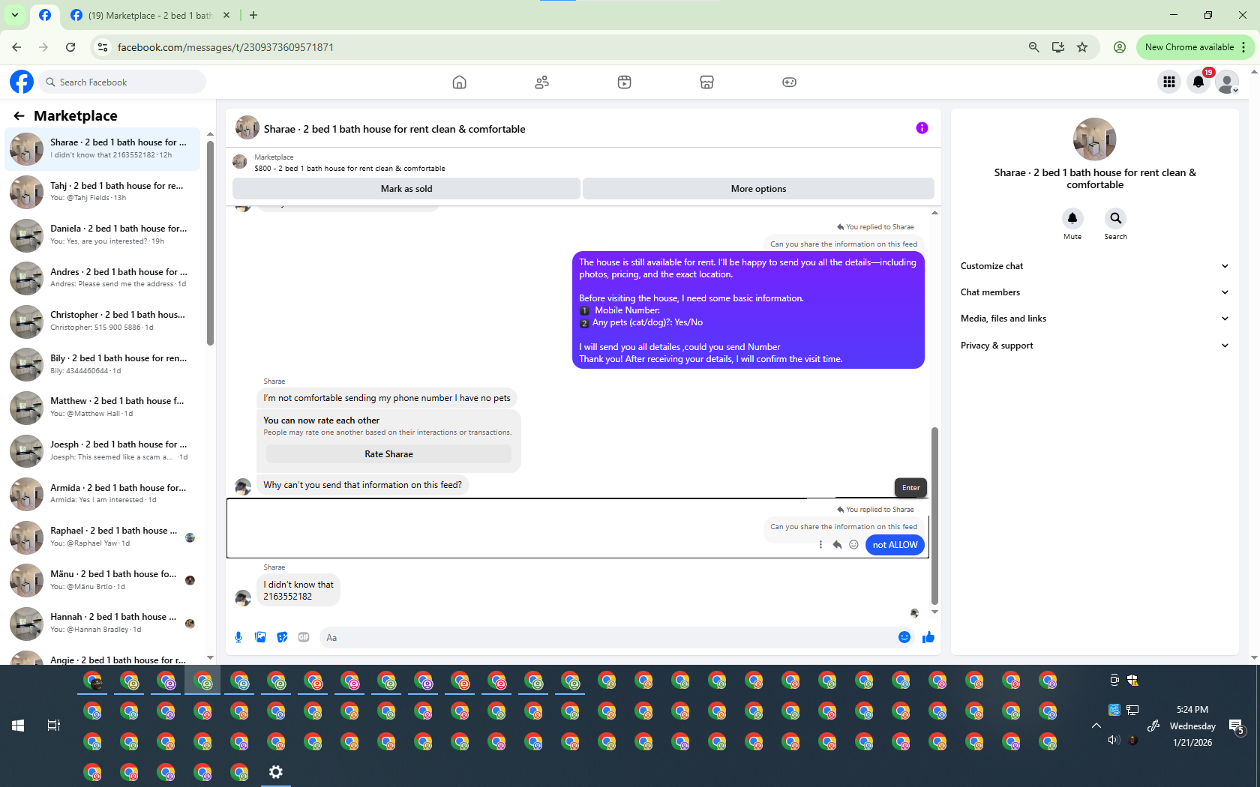Viewport: 1260px width, 787px height.
Task: Start a voice clip with microphone icon
Action: (x=238, y=637)
